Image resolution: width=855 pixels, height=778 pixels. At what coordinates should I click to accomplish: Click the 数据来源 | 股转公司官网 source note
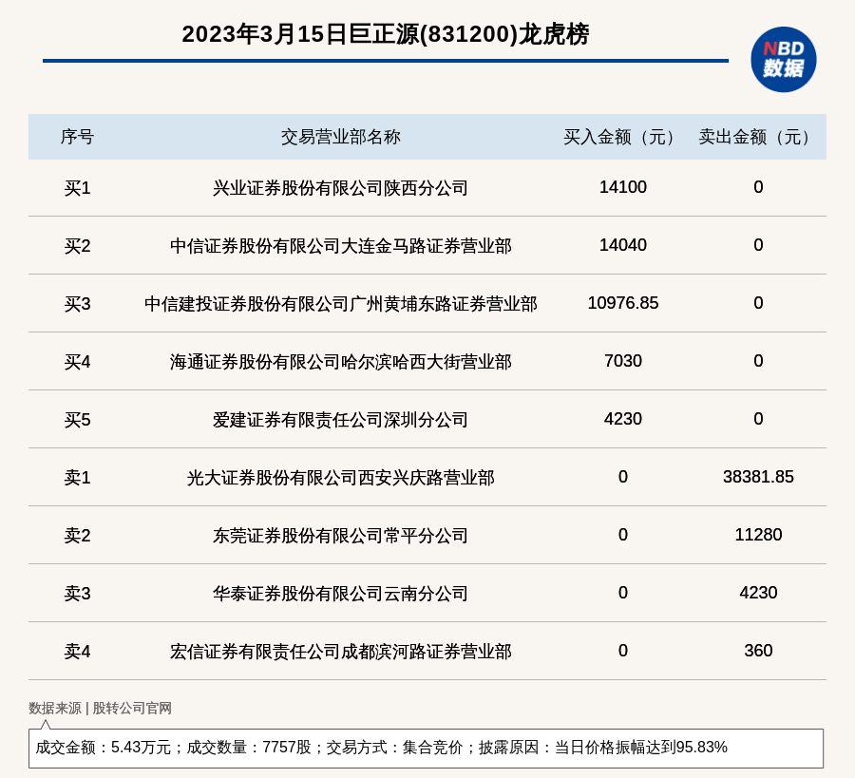pyautogui.click(x=100, y=709)
